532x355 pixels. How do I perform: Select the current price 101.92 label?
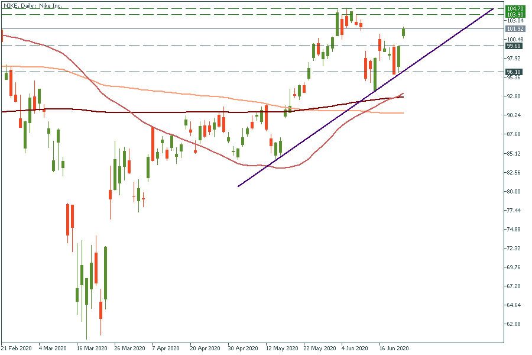pos(515,28)
